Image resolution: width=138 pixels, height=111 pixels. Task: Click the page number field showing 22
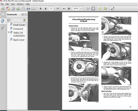pyautogui.click(x=51, y=8)
